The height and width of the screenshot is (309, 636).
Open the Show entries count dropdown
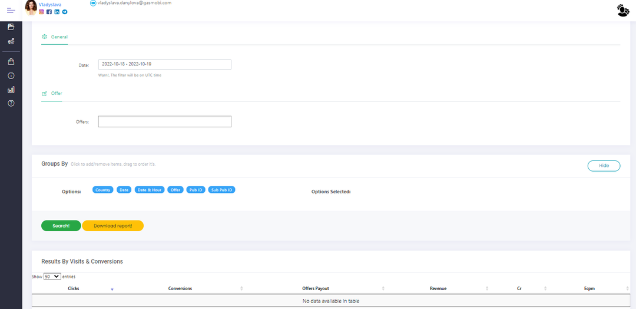point(52,276)
